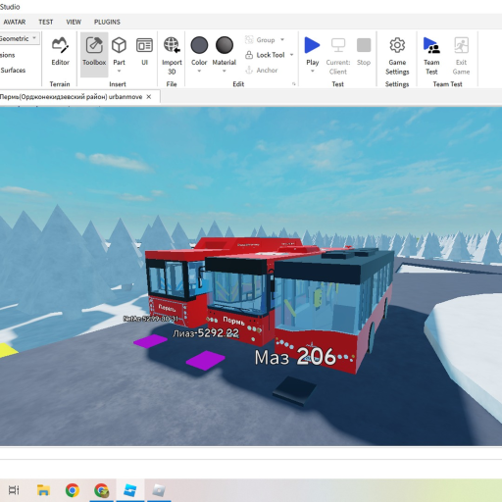Open the Material selector dropdown

225,71
